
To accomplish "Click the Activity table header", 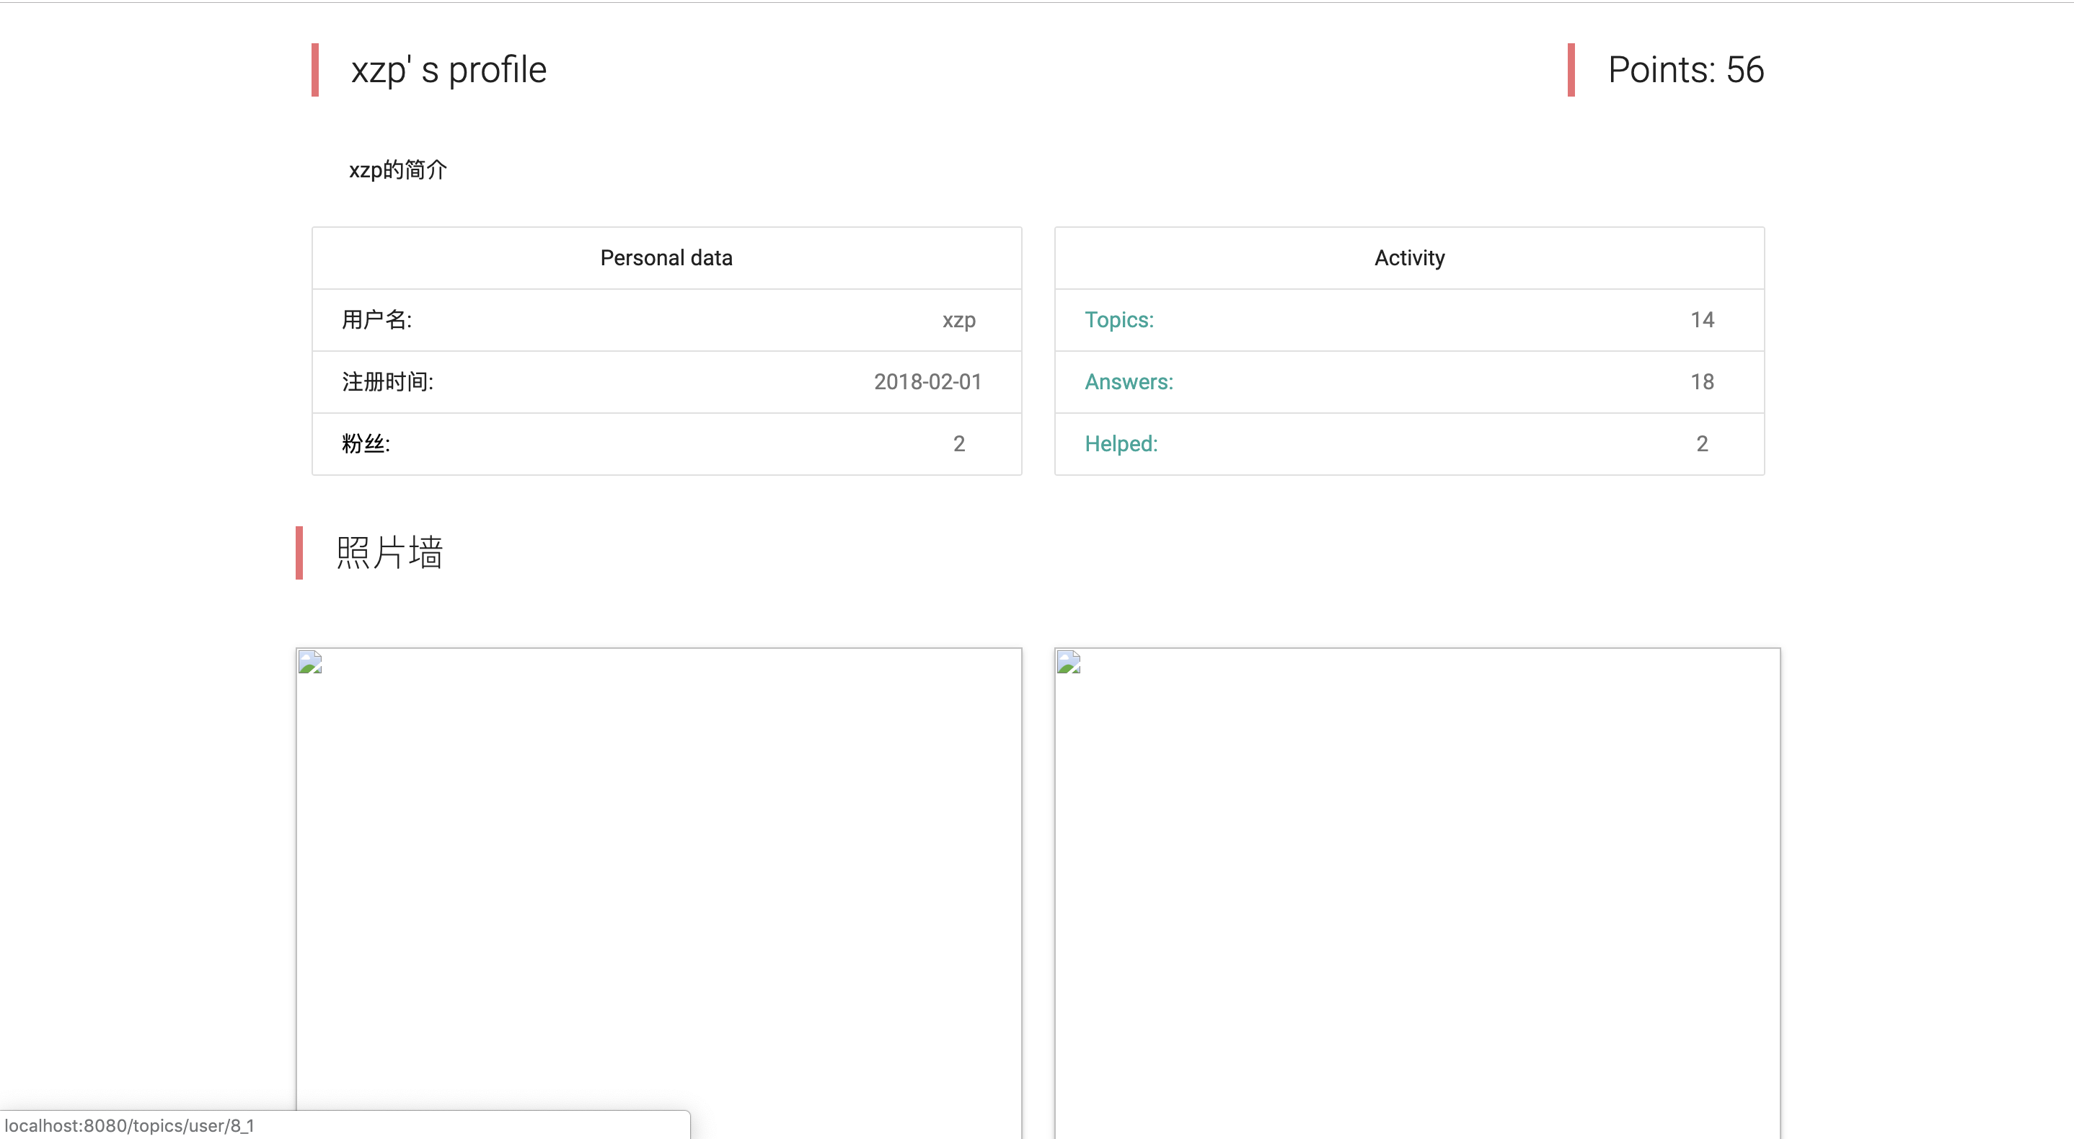I will pyautogui.click(x=1409, y=258).
